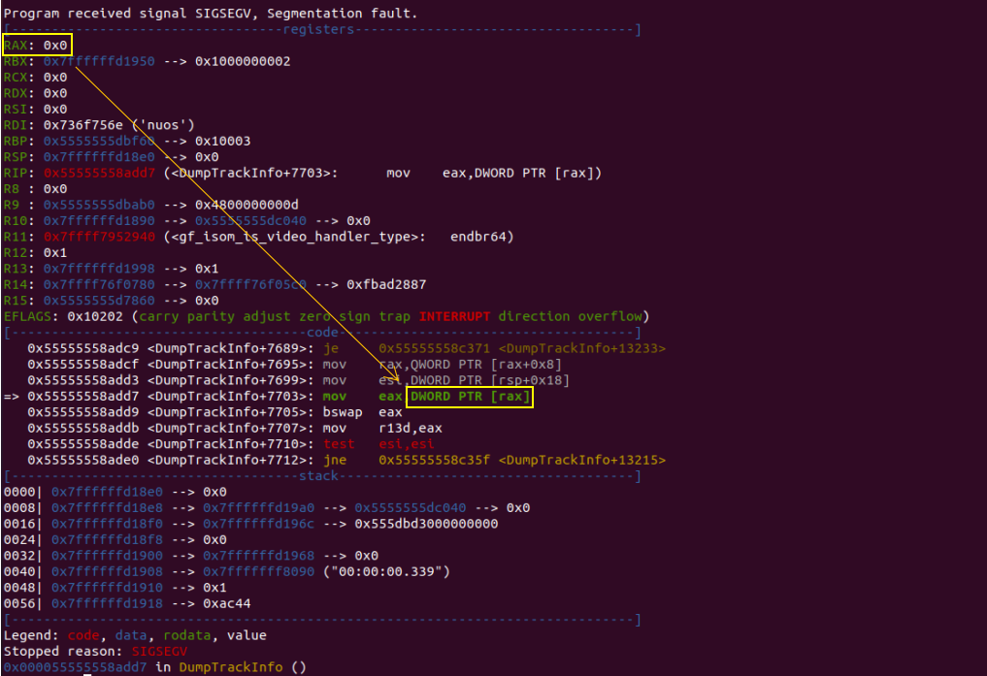
Task: Click the Legend line's 'rodata' word
Action: (x=187, y=635)
